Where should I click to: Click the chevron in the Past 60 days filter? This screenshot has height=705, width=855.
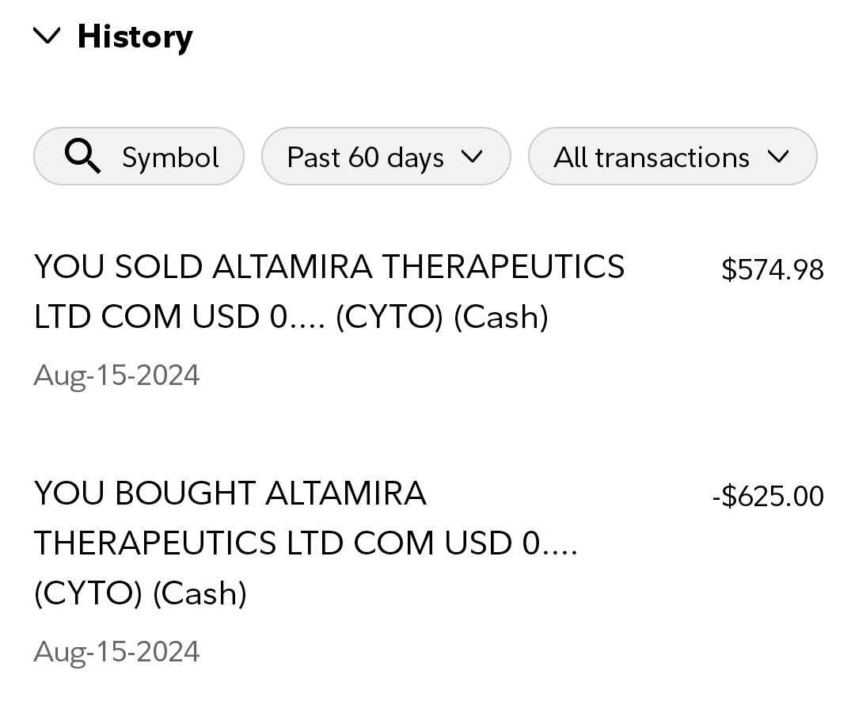[x=471, y=156]
